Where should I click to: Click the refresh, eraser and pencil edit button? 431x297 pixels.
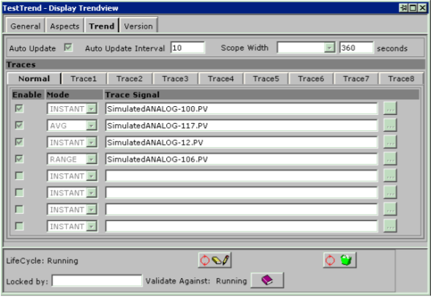coord(214,260)
